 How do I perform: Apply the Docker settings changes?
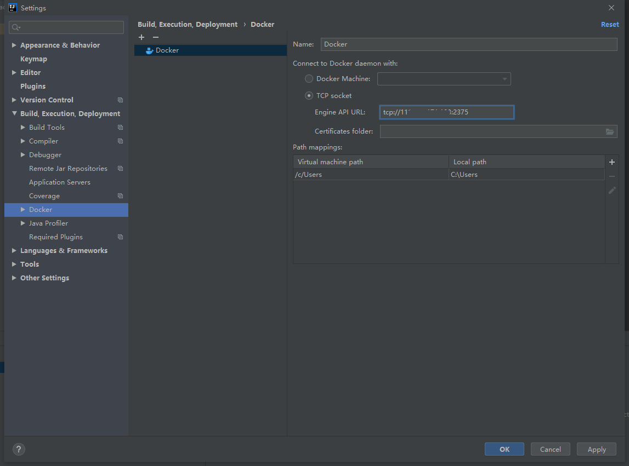(596, 448)
